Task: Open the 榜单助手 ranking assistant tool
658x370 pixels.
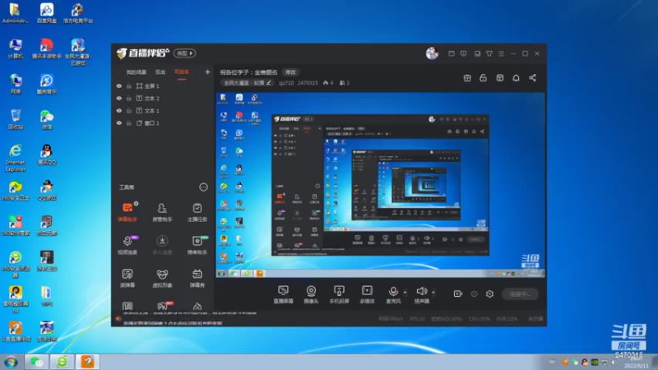Action: pyautogui.click(x=197, y=245)
